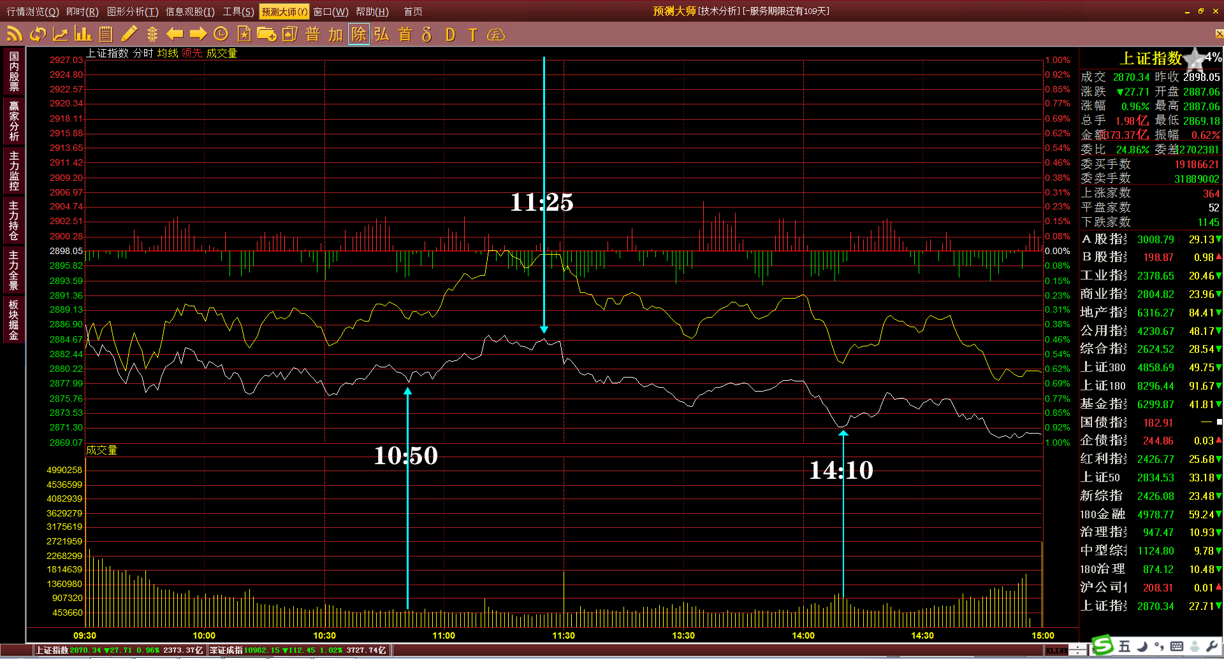Open the 信息观股(I) menu
Screen dimensions: 1224x659
(x=190, y=11)
